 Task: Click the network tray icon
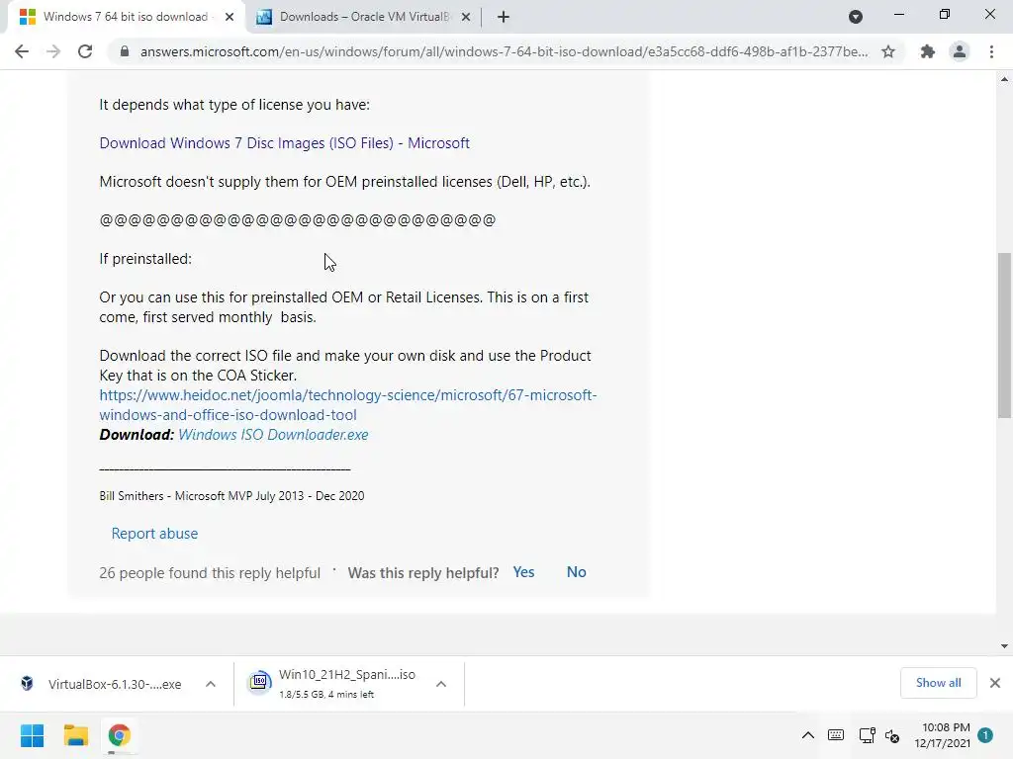click(x=867, y=735)
